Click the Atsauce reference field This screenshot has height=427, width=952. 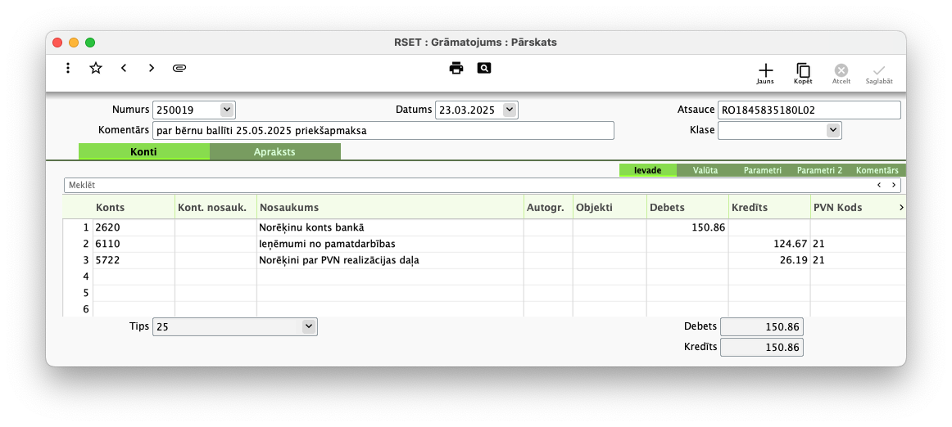[809, 110]
